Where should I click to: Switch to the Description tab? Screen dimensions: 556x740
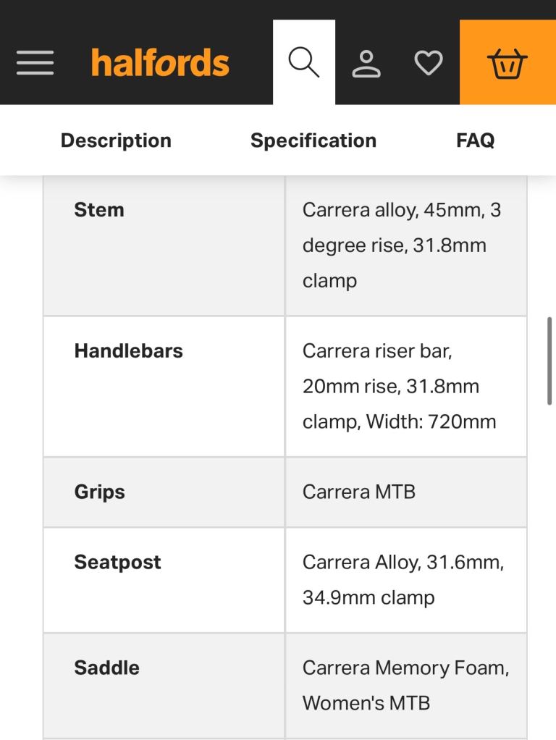[116, 140]
